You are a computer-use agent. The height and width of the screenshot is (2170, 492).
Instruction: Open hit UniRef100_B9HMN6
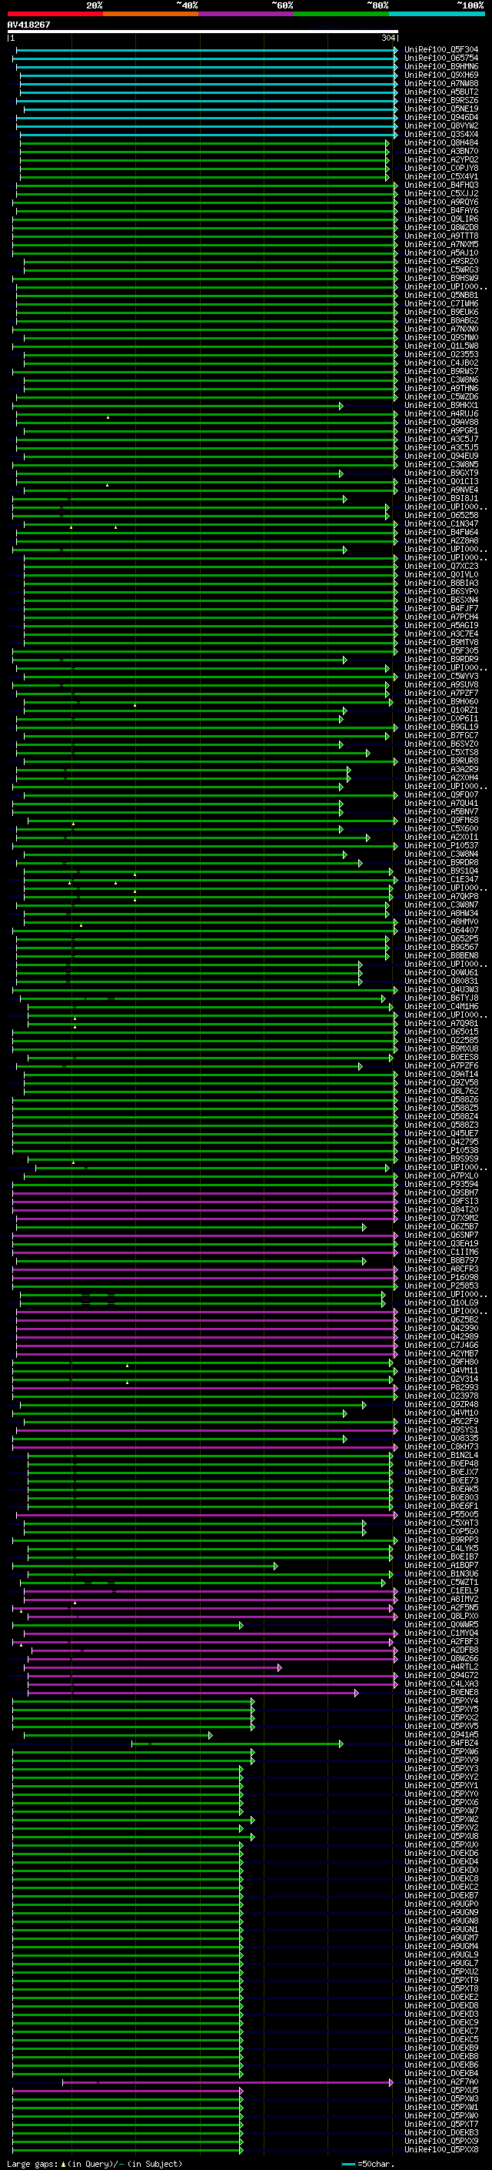[x=441, y=68]
